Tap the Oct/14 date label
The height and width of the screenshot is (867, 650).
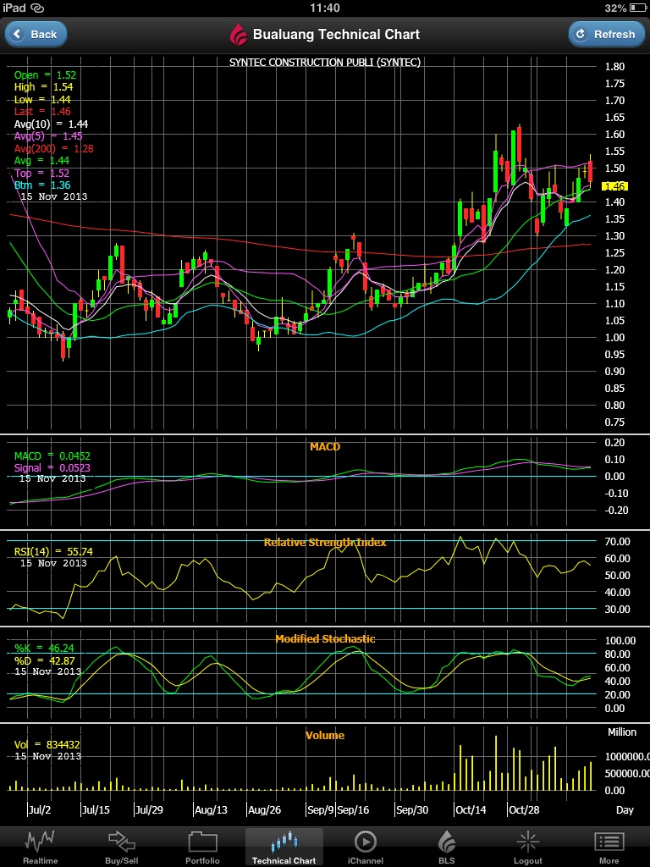click(x=471, y=810)
